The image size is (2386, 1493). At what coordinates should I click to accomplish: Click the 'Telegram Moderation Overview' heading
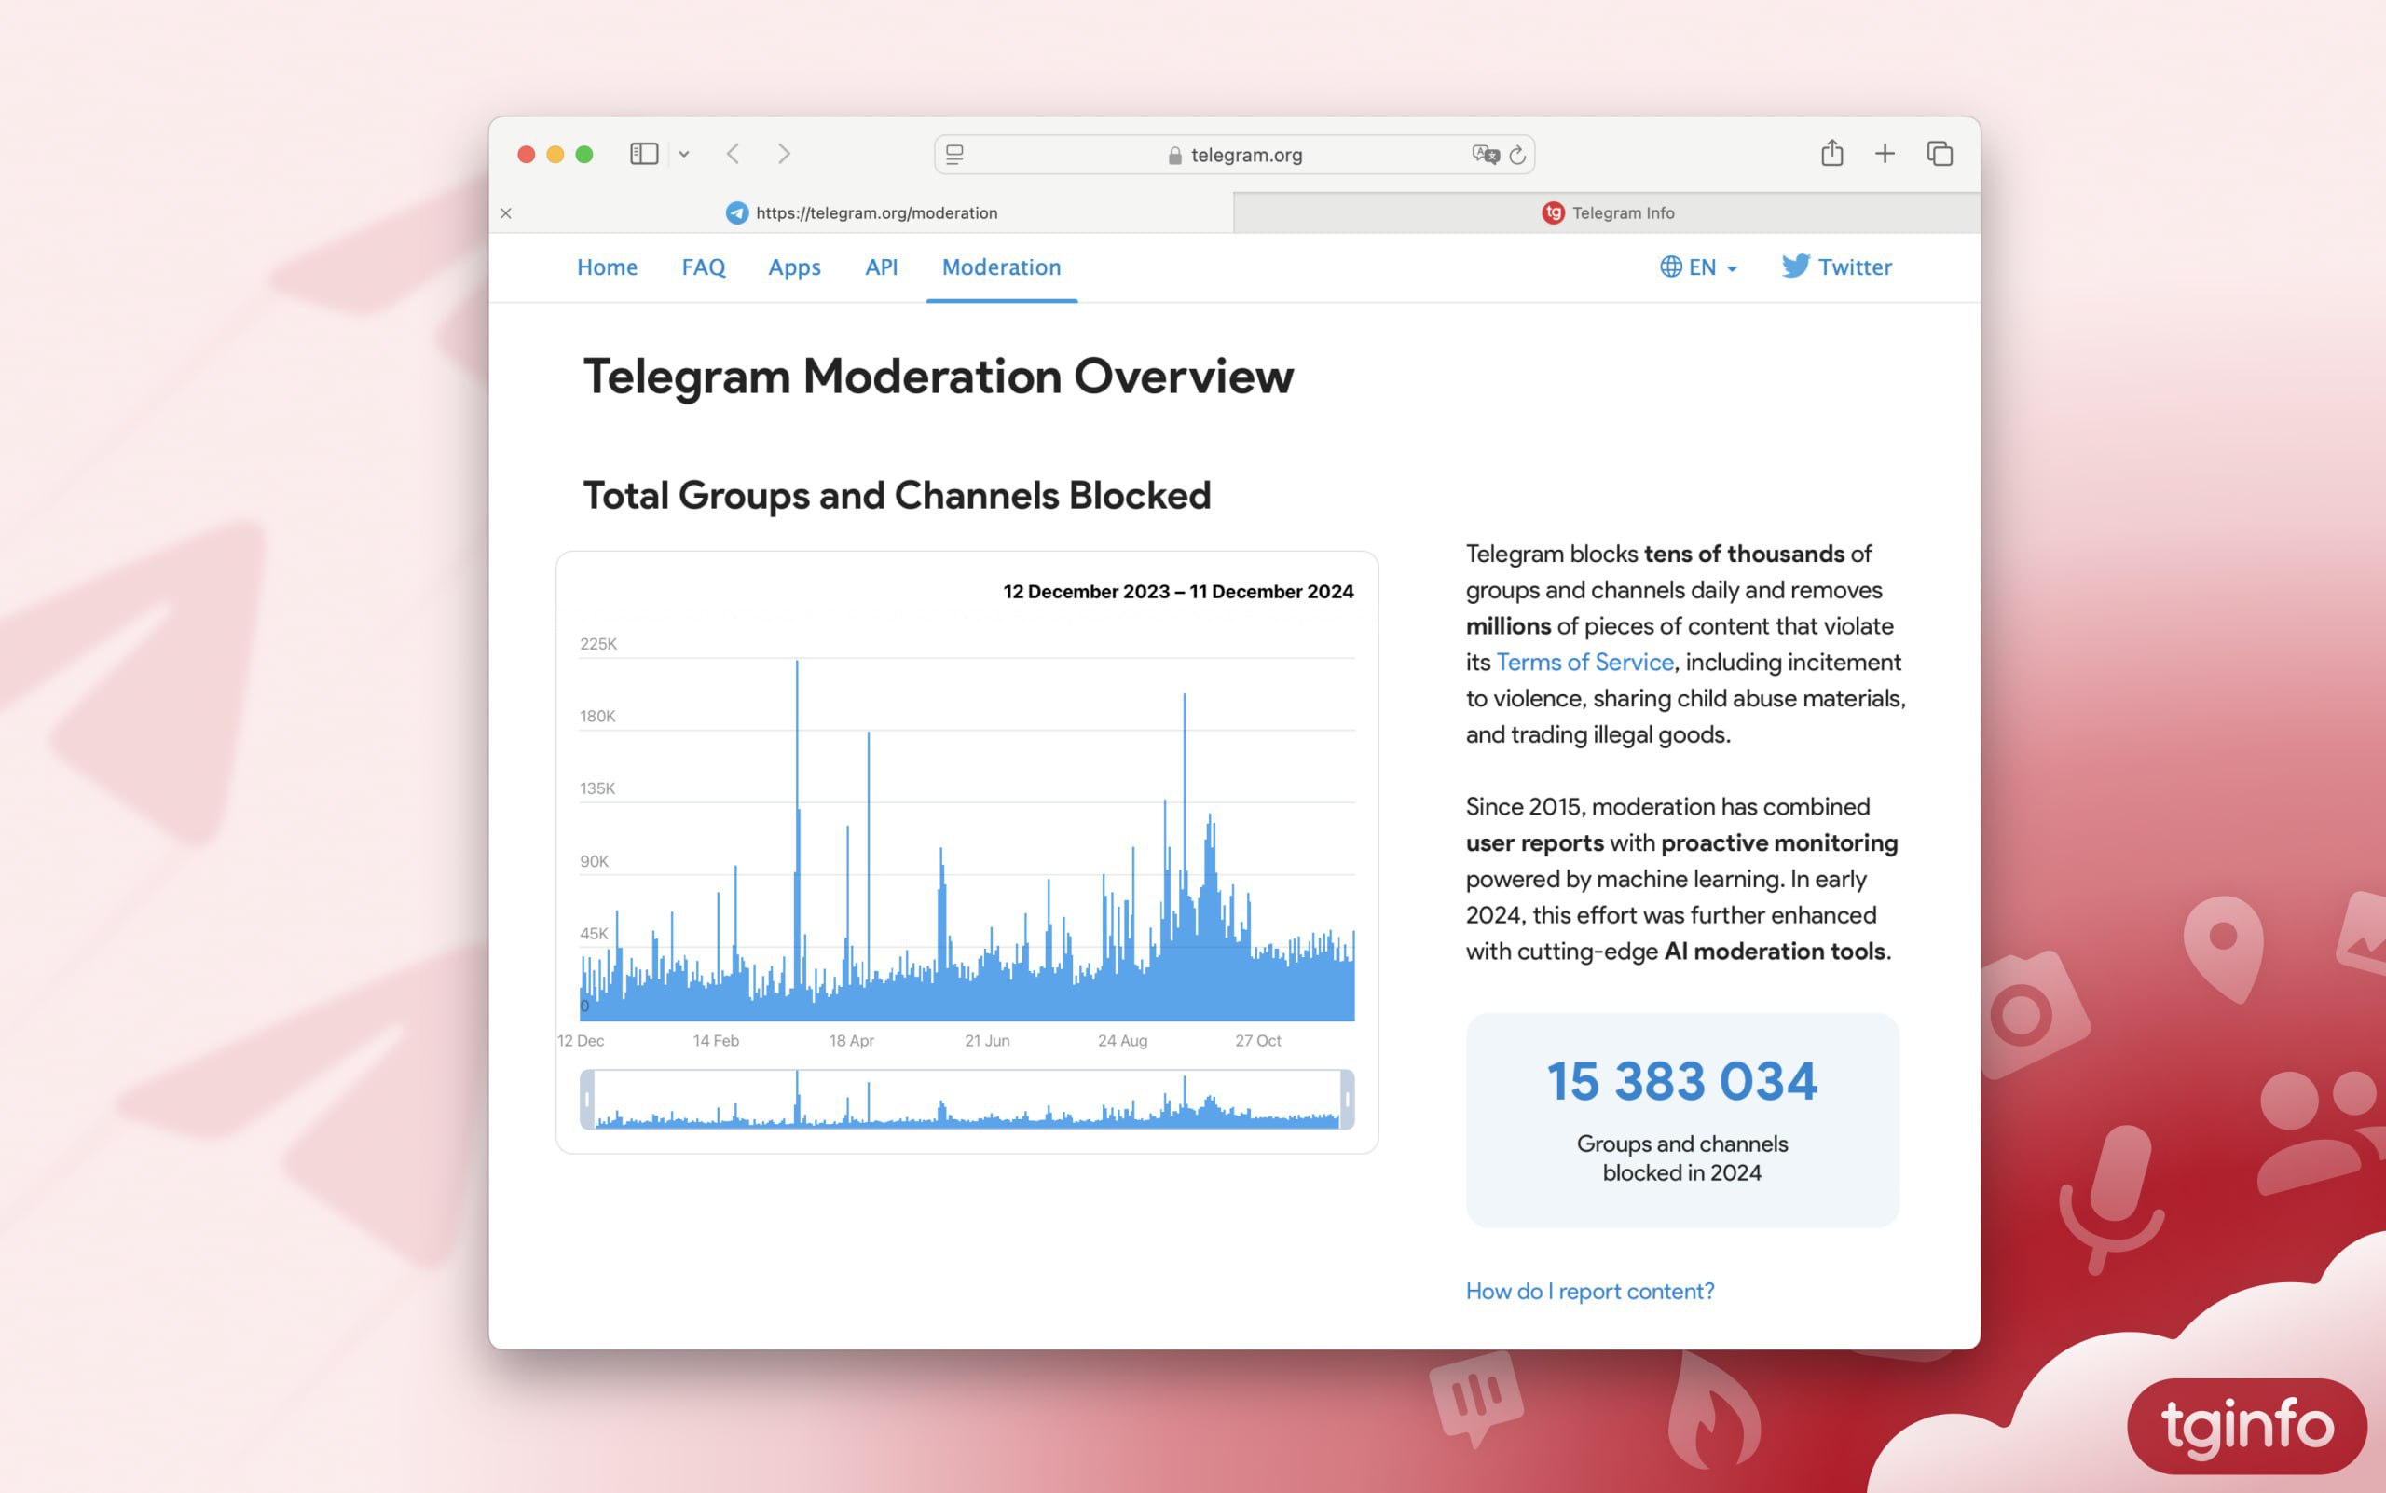pyautogui.click(x=939, y=377)
